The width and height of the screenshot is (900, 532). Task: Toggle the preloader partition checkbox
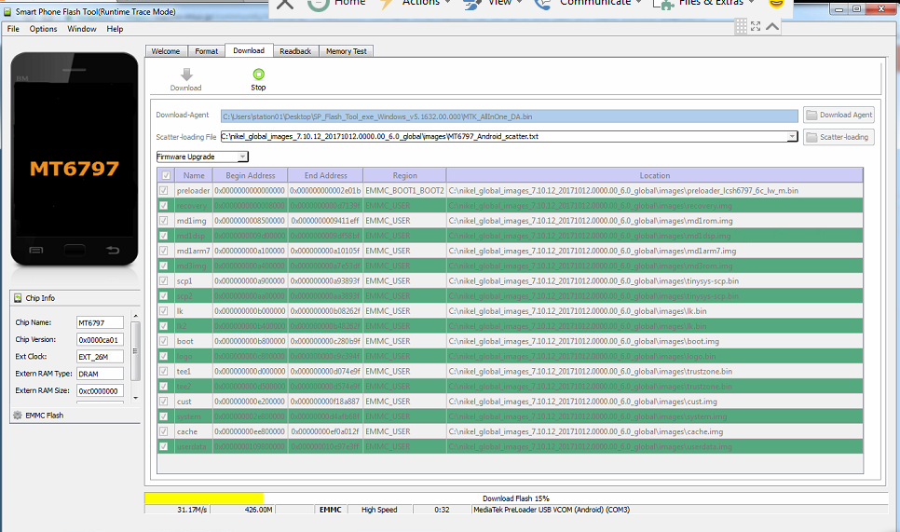pyautogui.click(x=165, y=190)
